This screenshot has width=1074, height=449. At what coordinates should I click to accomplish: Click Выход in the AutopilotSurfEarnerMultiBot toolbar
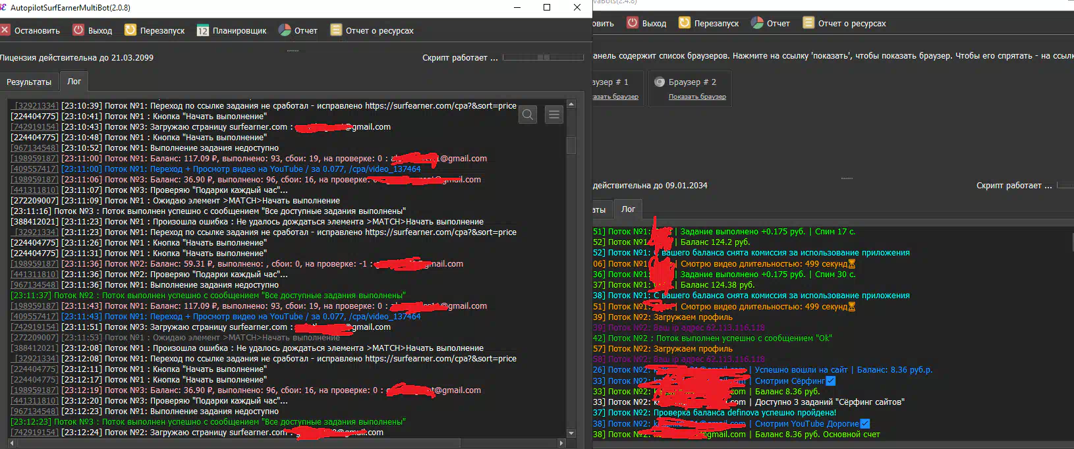92,30
